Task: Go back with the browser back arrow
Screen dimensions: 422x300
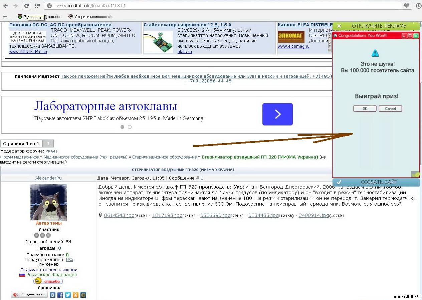Action: pyautogui.click(x=5, y=6)
